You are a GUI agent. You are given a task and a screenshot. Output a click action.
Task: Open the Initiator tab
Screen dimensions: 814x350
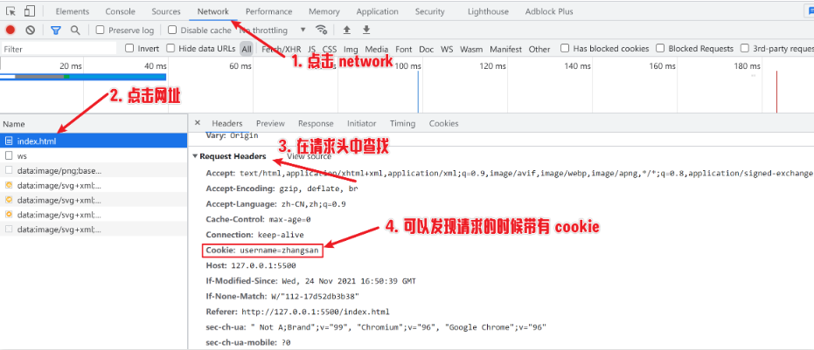[361, 123]
